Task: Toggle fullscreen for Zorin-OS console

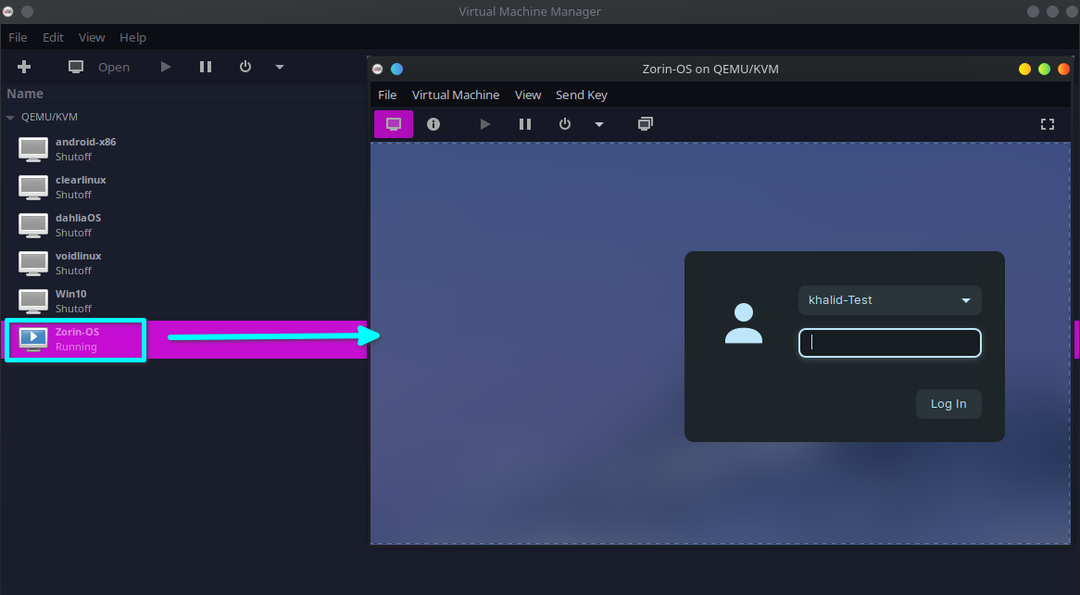Action: pyautogui.click(x=1048, y=124)
